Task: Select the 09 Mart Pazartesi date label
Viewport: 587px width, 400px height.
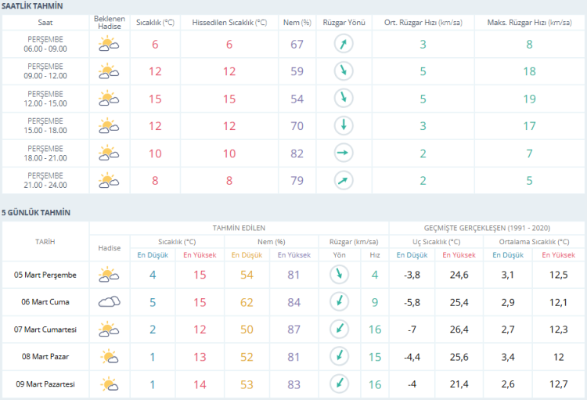Action: (x=45, y=384)
